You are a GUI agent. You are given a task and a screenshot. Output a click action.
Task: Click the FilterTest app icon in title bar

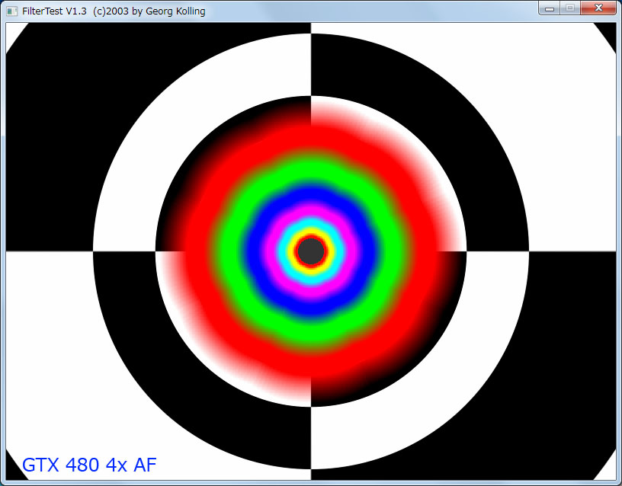(11, 11)
